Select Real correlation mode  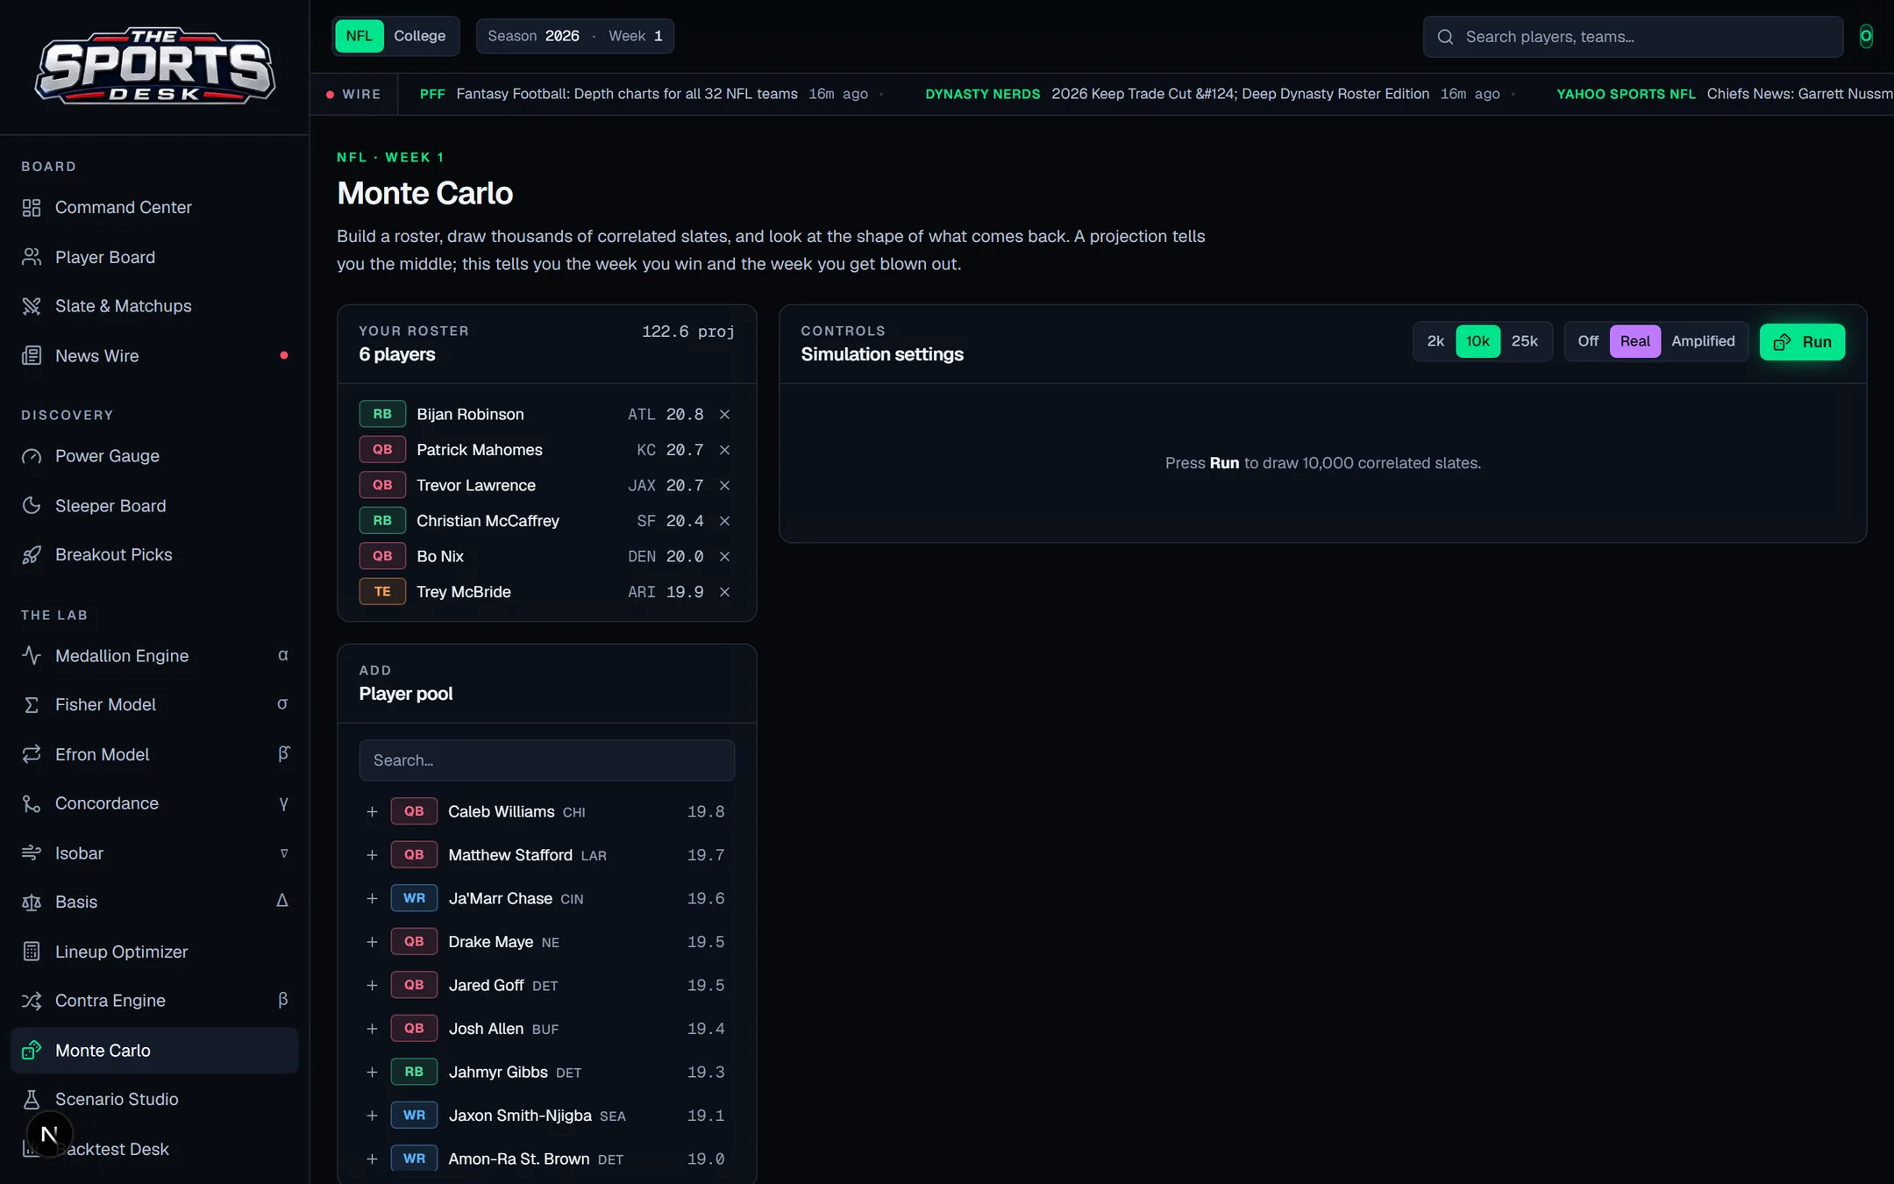point(1634,341)
